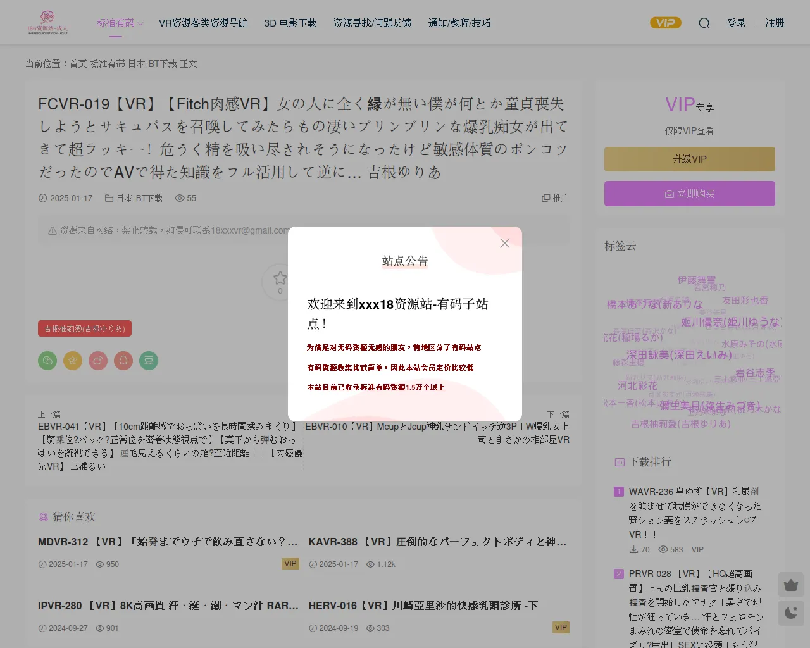Share via the green Douban icon
Image resolution: width=810 pixels, height=648 pixels.
pos(149,361)
